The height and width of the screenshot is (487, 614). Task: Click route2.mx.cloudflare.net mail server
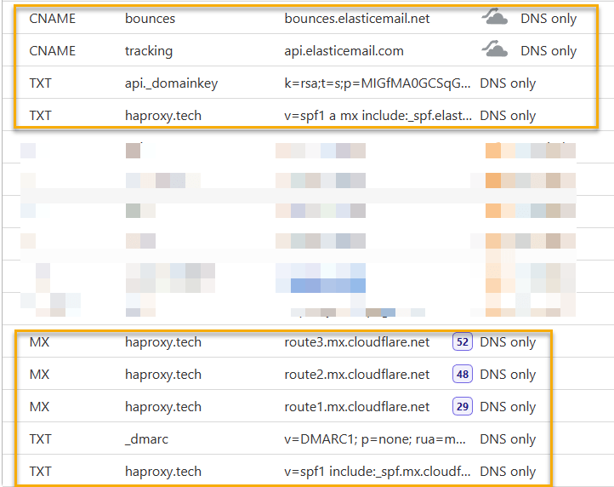pos(356,375)
